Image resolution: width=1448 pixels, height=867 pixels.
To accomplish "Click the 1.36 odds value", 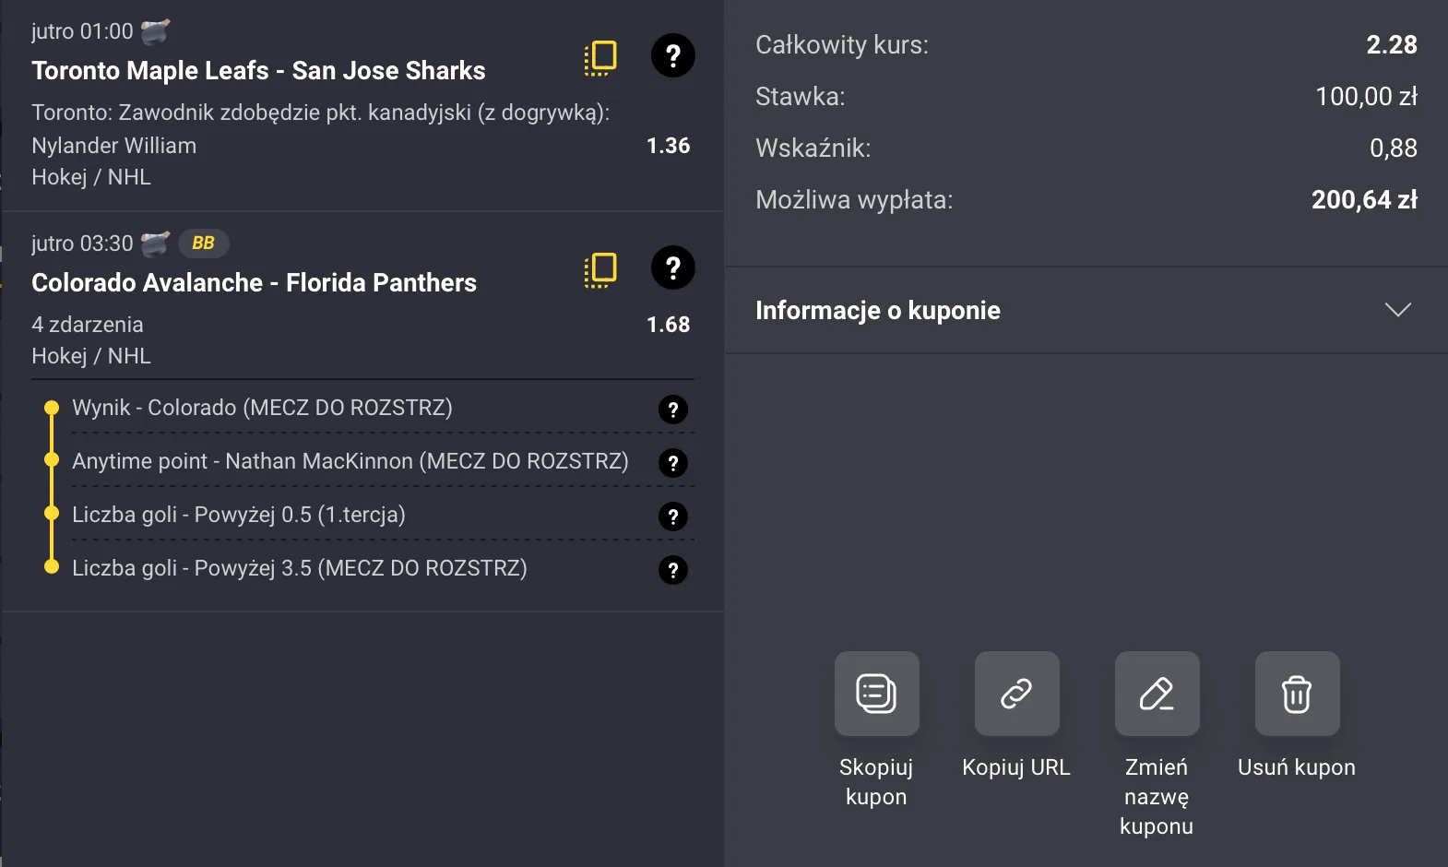I will [668, 146].
